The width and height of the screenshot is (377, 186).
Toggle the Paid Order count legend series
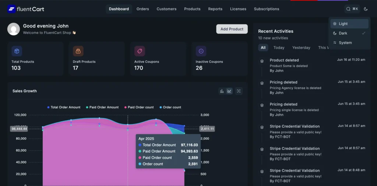[139, 107]
